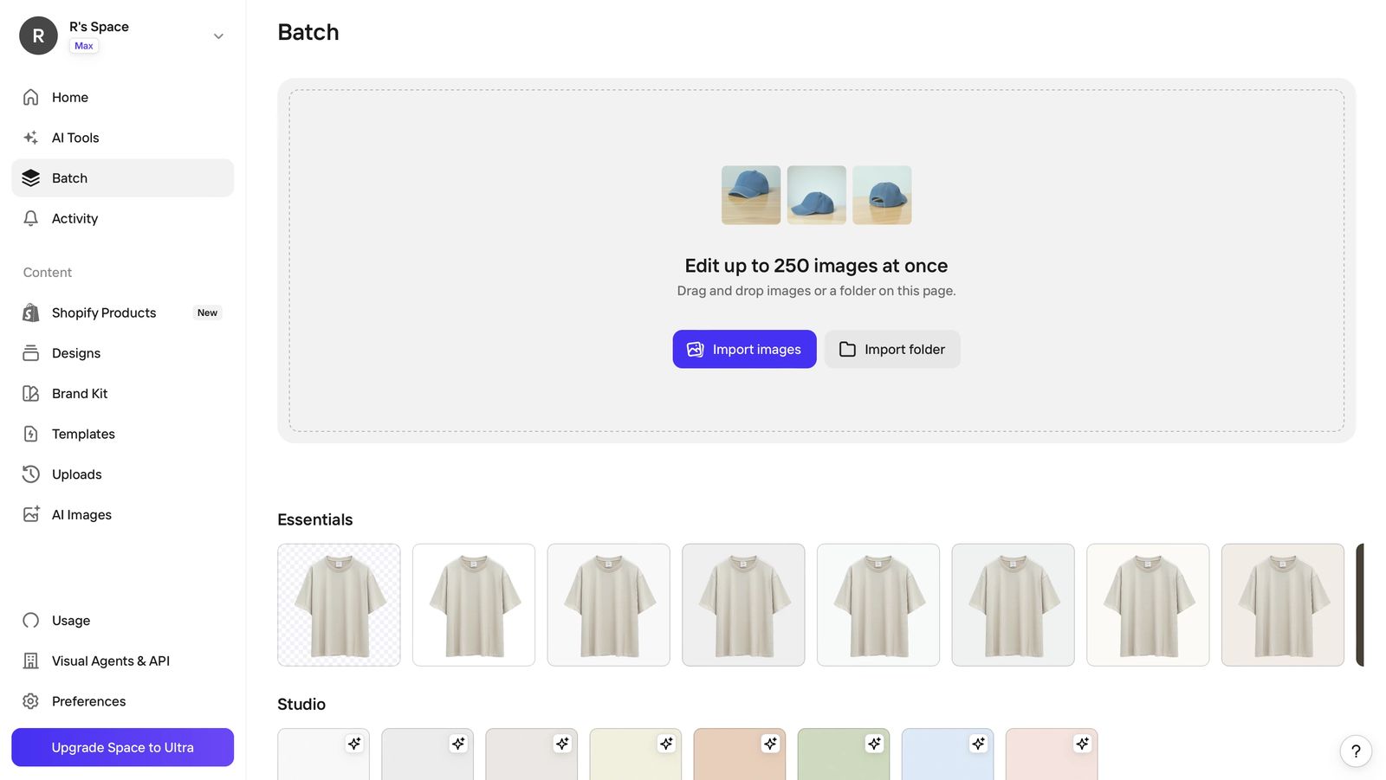Pick the pink Studio background swatch
Screen dimensions: 1386x780
click(1051, 754)
